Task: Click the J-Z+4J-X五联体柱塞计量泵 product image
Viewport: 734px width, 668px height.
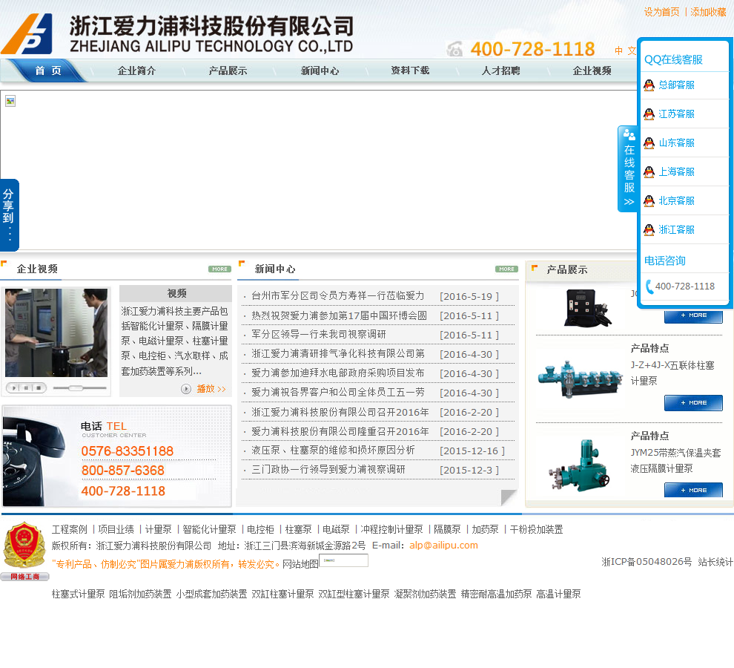Action: [x=581, y=380]
